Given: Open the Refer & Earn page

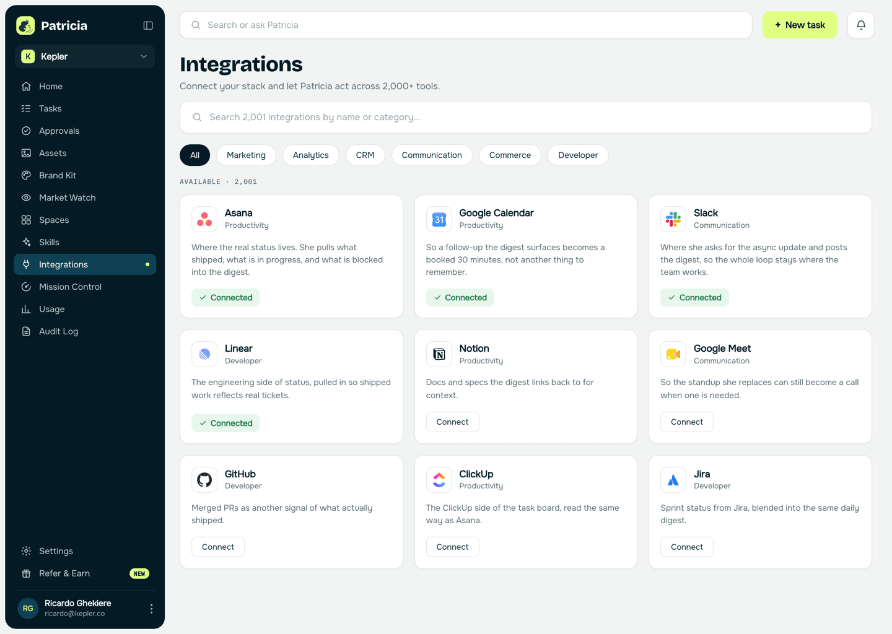Looking at the screenshot, I should (x=85, y=573).
